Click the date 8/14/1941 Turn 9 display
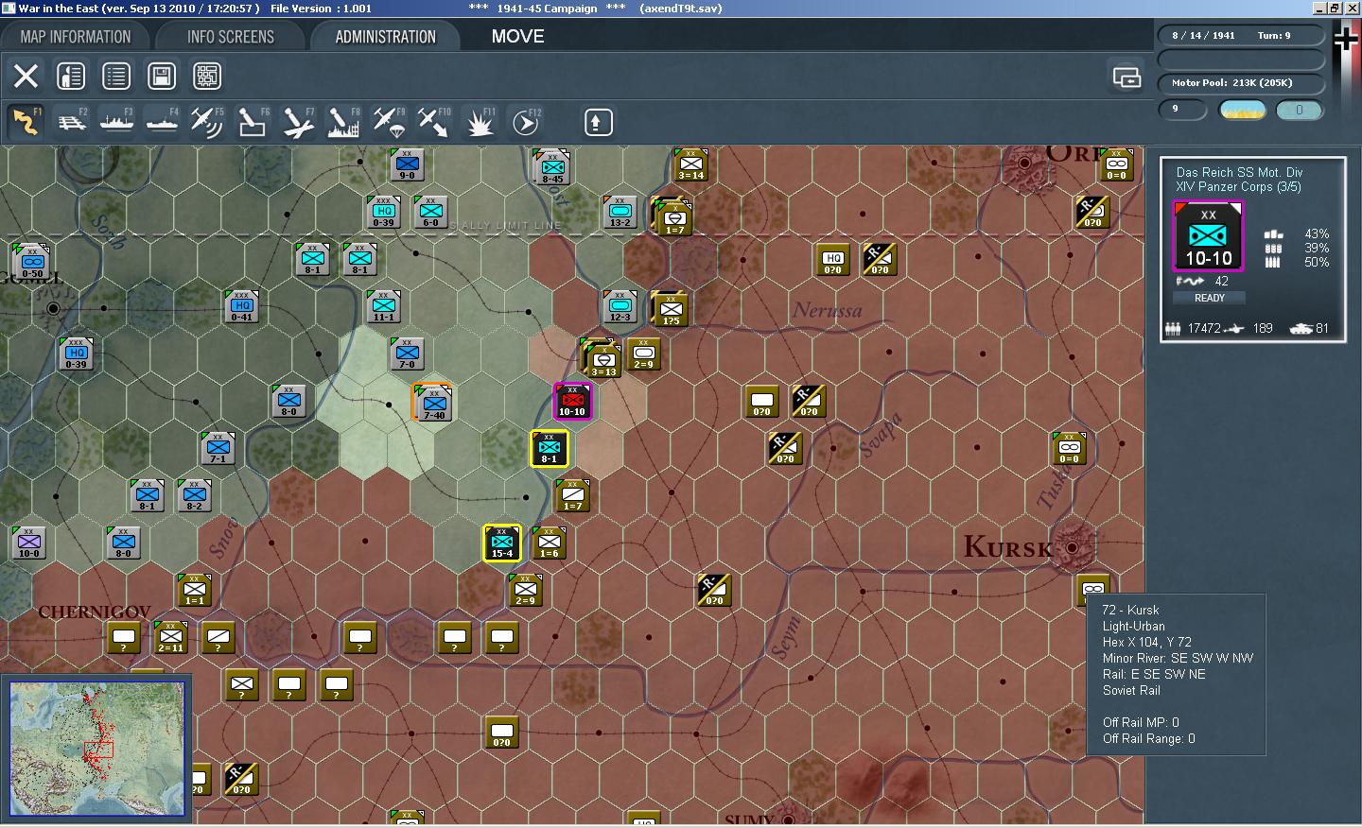Image resolution: width=1362 pixels, height=828 pixels. pyautogui.click(x=1241, y=36)
